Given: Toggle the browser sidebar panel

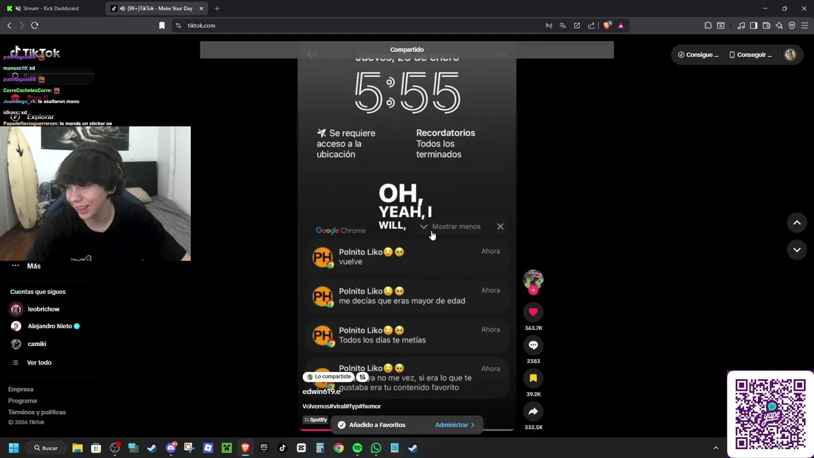Looking at the screenshot, I should [754, 25].
